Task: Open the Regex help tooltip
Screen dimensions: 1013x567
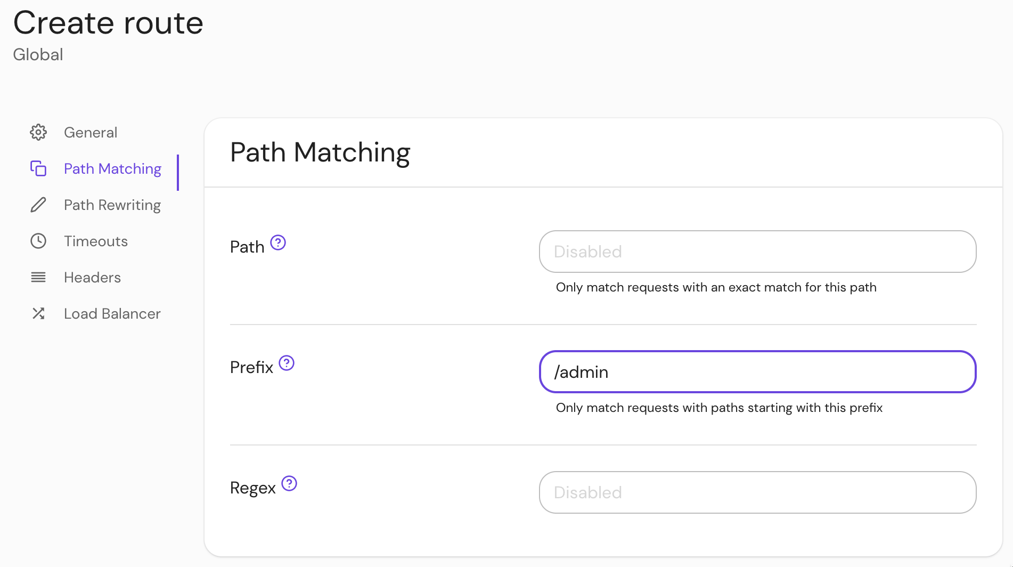Action: pos(289,483)
